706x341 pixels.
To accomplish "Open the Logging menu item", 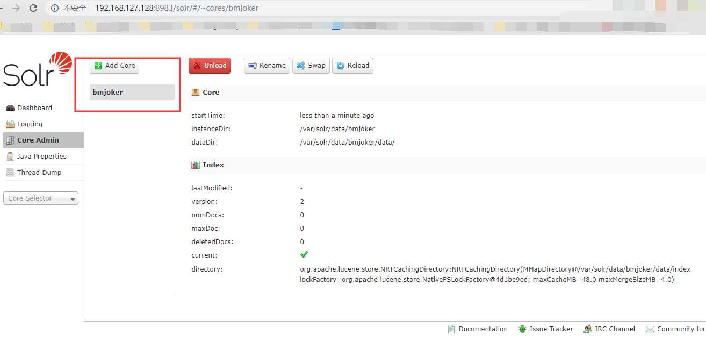I will [x=44, y=124].
